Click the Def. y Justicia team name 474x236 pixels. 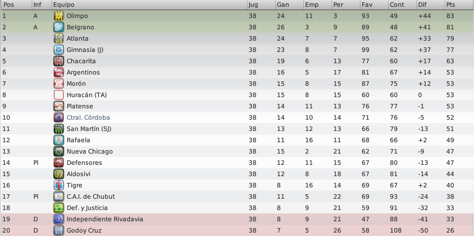click(87, 208)
